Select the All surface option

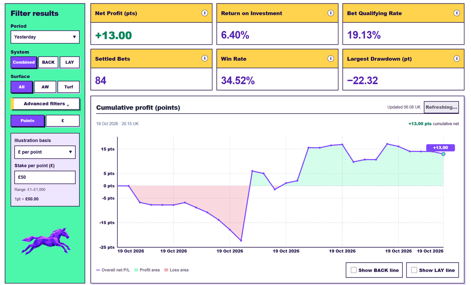(x=21, y=87)
